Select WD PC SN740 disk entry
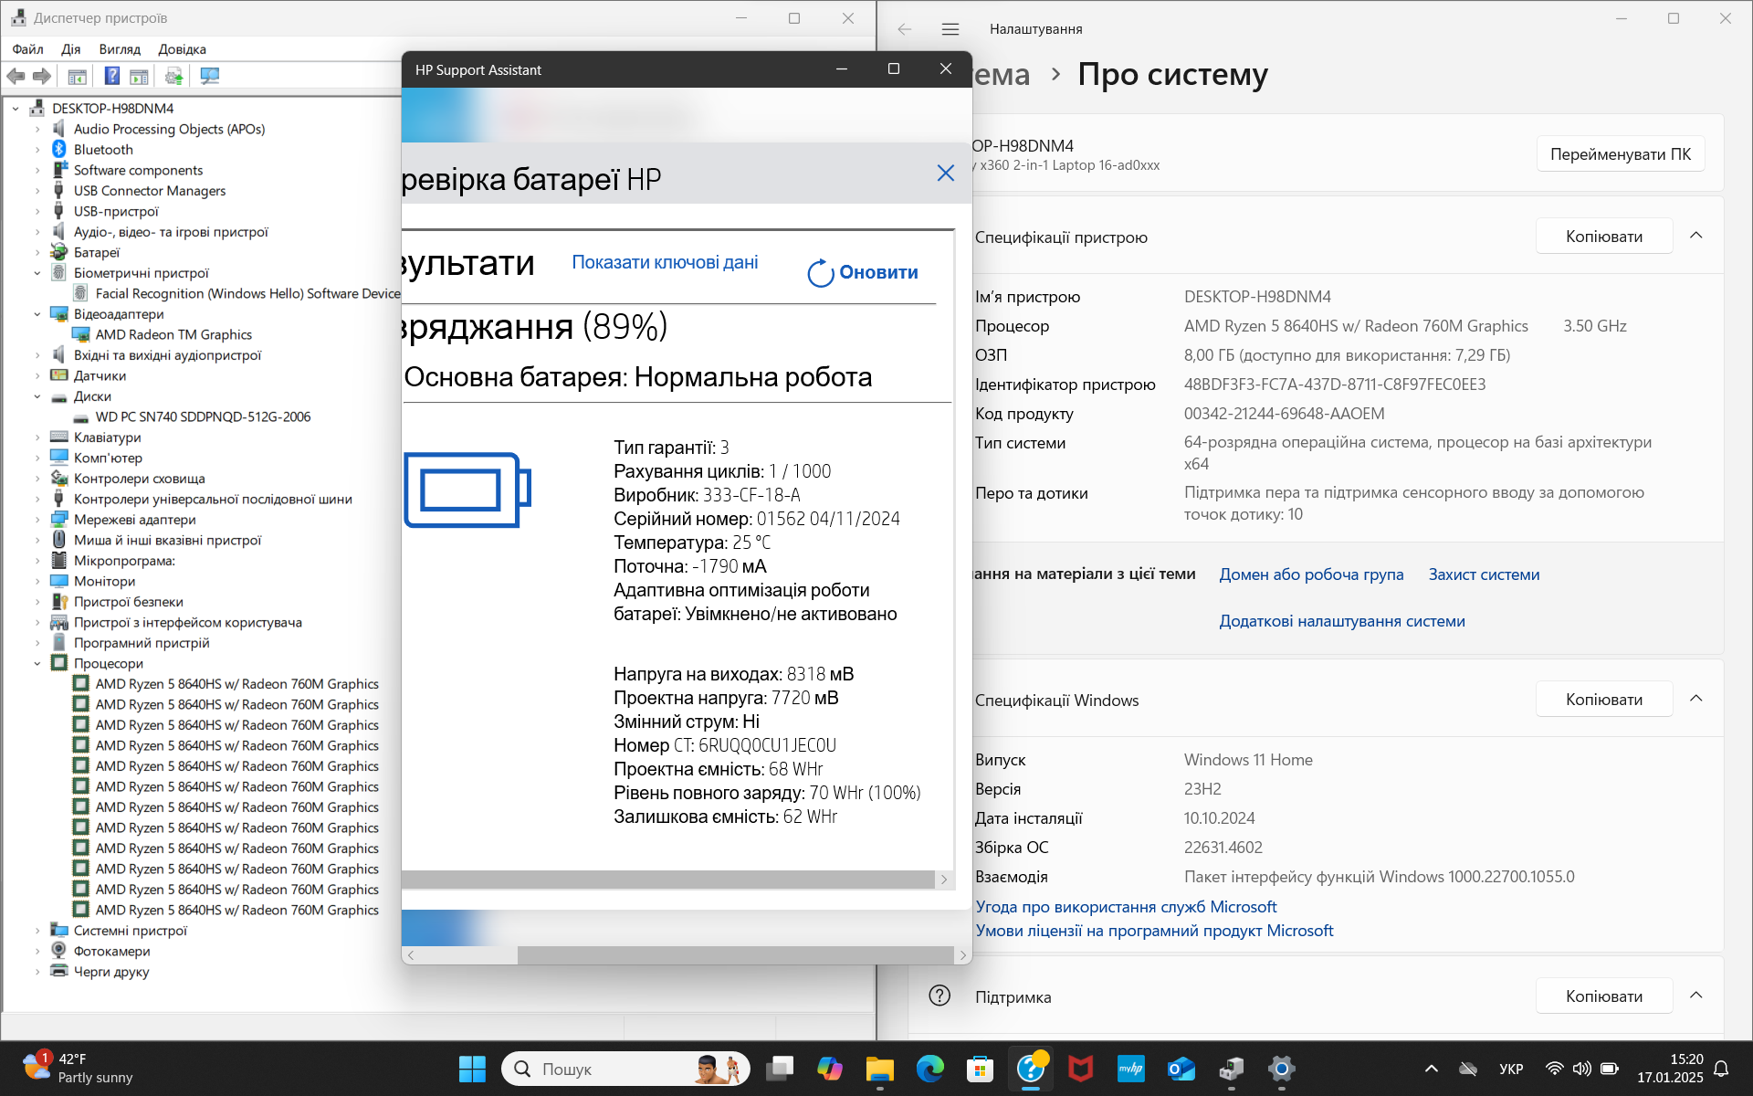 click(203, 417)
